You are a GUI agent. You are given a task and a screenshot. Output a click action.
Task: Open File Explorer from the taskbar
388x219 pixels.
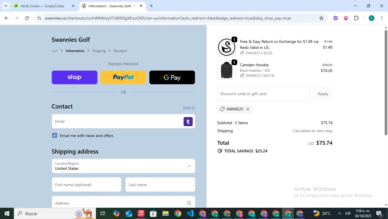pos(166,213)
